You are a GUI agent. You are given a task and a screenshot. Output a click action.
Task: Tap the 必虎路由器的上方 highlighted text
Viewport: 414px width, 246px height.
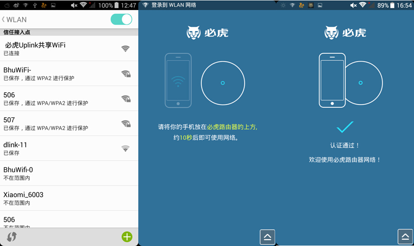coord(232,127)
